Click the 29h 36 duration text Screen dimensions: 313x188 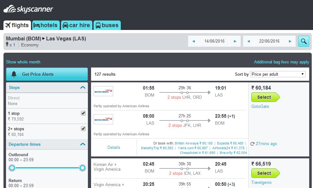[x=185, y=88]
